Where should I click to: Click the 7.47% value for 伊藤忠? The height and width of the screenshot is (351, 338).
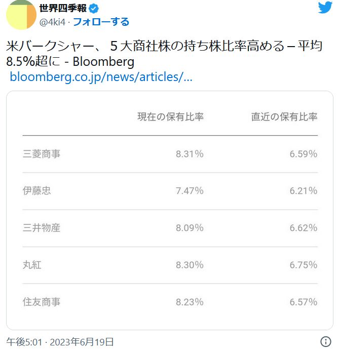(190, 191)
